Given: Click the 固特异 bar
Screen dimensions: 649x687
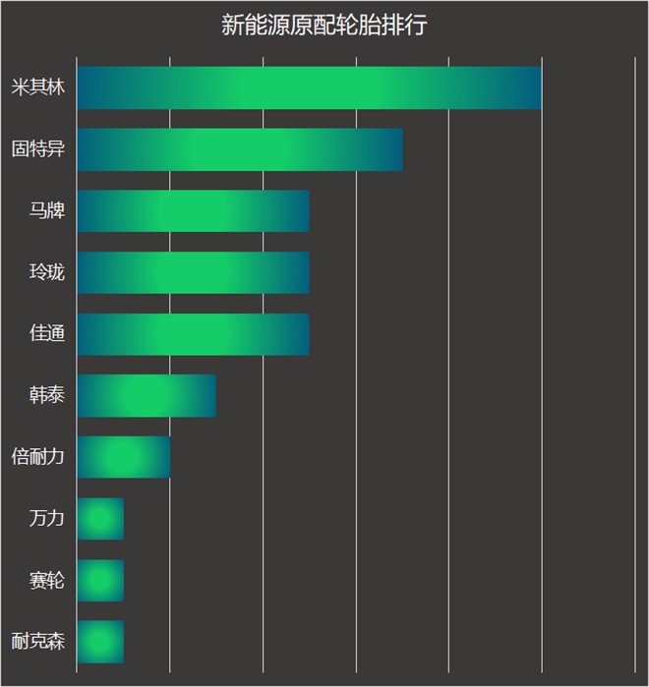Looking at the screenshot, I should click(239, 149).
